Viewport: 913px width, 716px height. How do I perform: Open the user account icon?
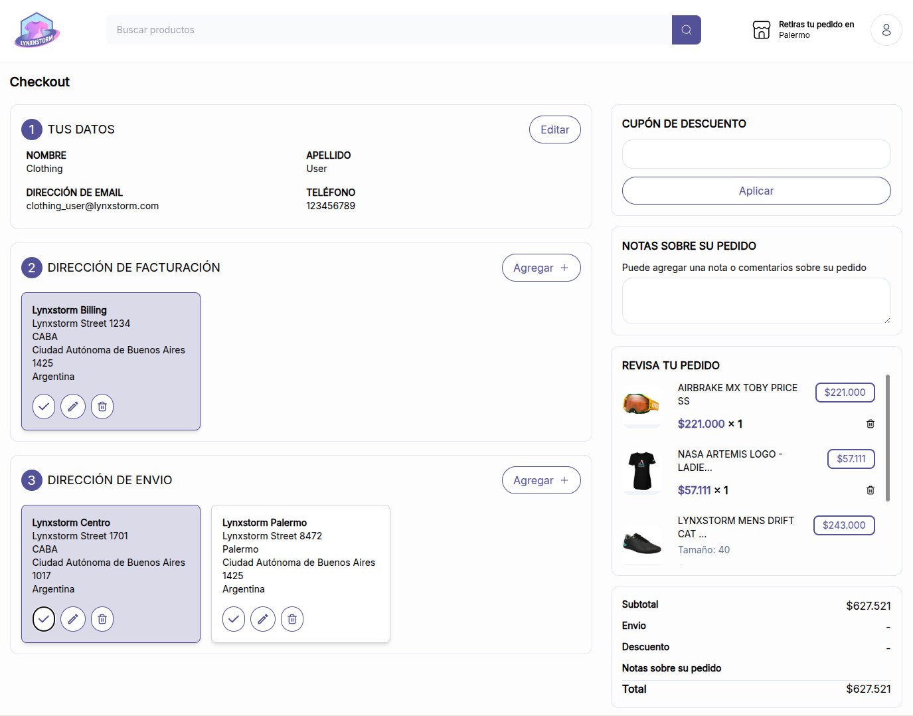coord(886,30)
